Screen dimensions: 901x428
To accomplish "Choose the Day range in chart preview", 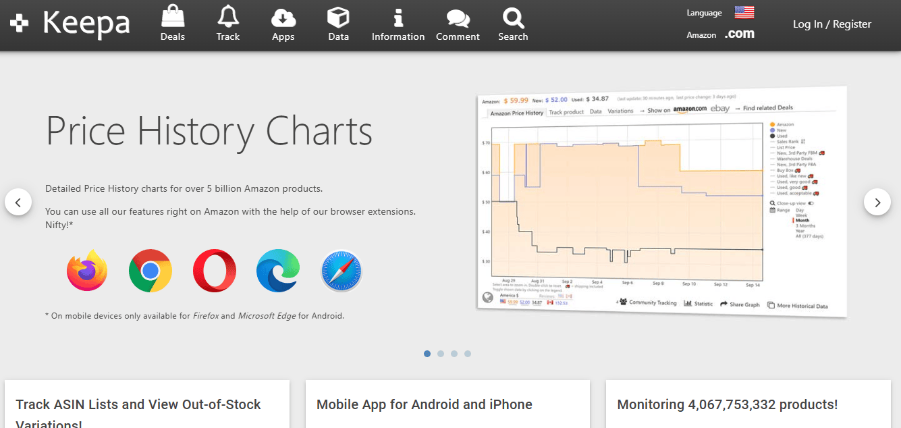I will [x=800, y=210].
